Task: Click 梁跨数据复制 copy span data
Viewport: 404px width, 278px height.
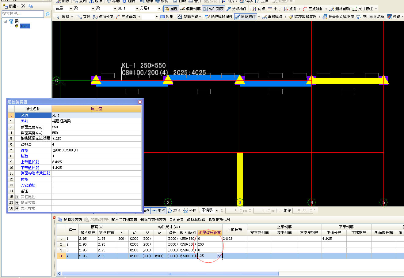Action: [303, 17]
